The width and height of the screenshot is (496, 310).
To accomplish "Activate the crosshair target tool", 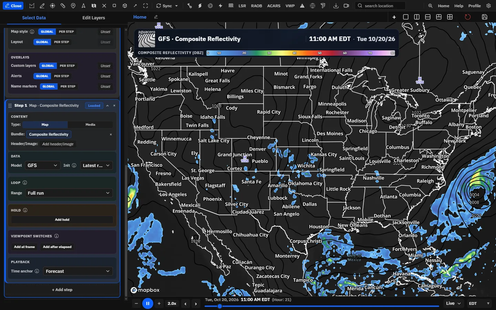I will [52, 6].
